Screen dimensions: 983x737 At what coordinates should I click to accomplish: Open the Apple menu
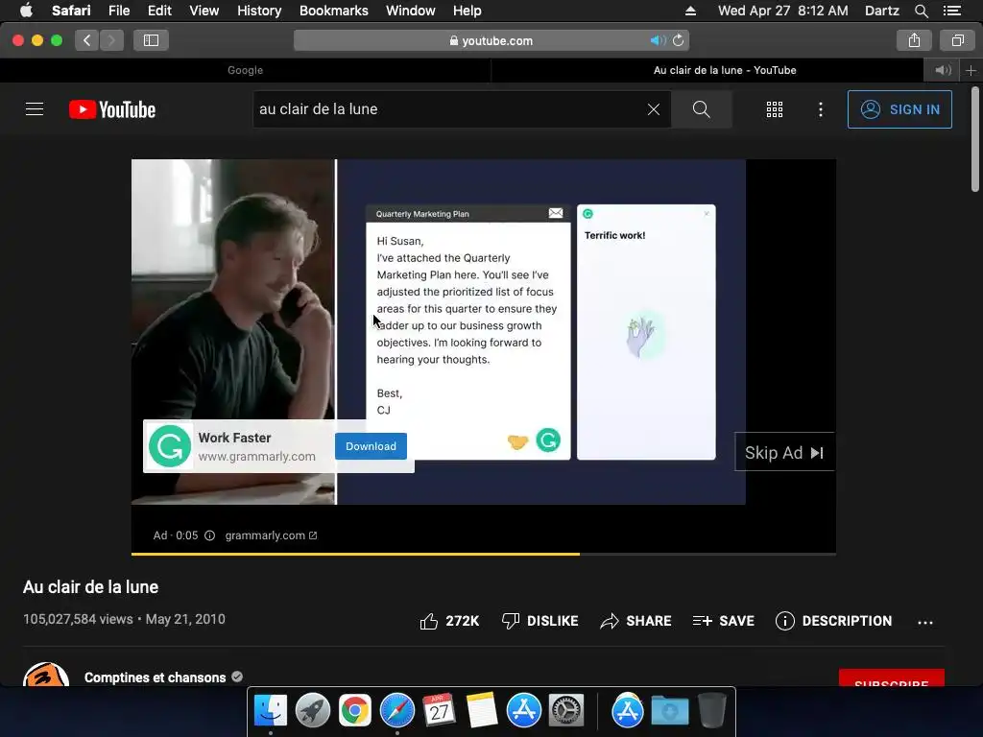click(x=26, y=11)
